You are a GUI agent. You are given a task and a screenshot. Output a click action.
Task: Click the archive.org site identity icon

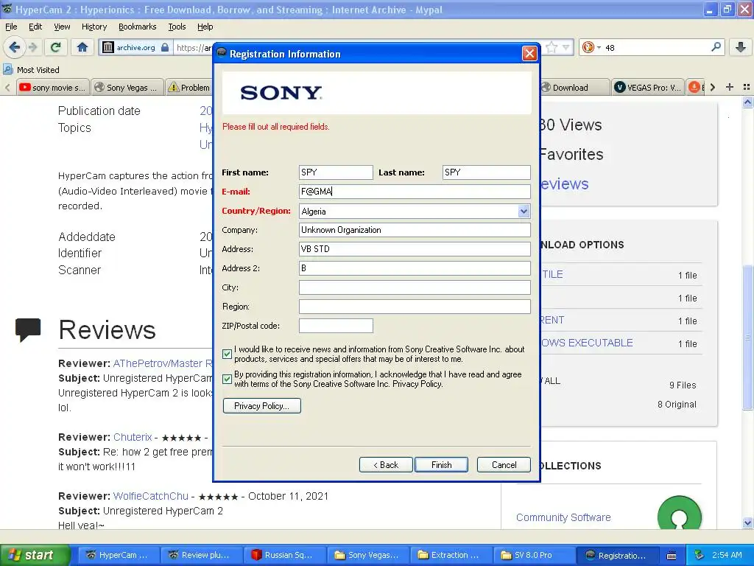108,47
